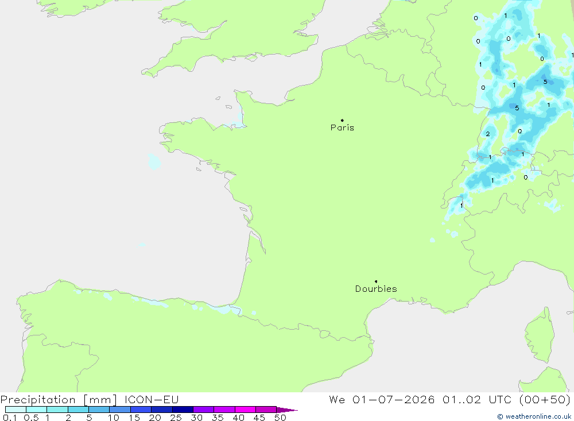The height and width of the screenshot is (421, 574).
Task: Click the legend value label '0.5'
Action: (x=31, y=418)
